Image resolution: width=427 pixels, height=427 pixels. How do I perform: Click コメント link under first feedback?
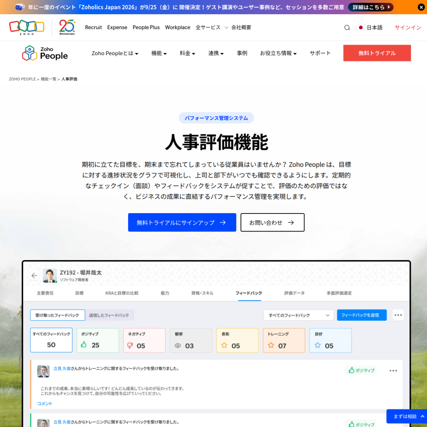coord(44,403)
